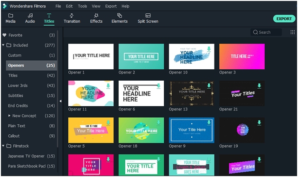
Task: Click the sidebar scrollbar
Action: coord(57,88)
